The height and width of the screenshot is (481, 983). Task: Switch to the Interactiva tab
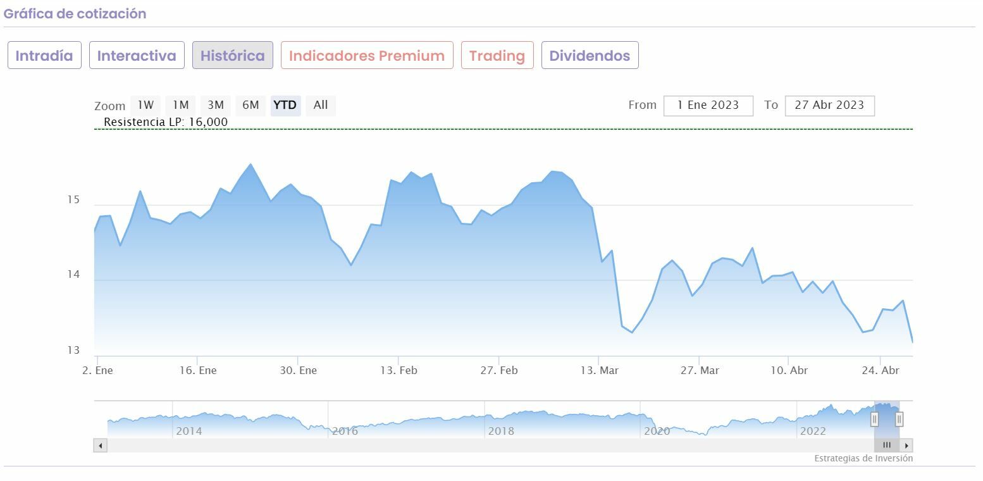coord(137,56)
